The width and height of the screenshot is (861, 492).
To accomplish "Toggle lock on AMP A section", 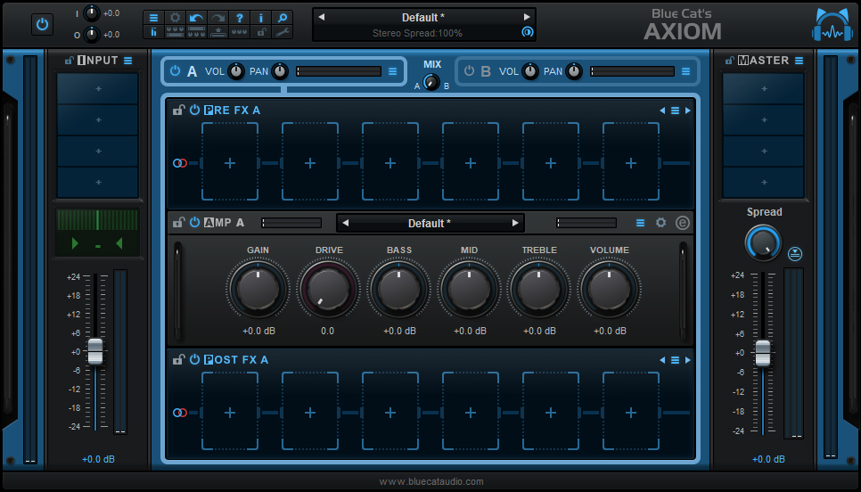I will click(178, 222).
